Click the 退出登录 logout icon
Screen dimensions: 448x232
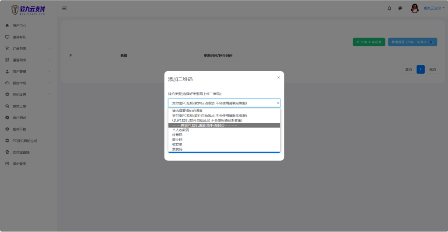tap(7, 163)
